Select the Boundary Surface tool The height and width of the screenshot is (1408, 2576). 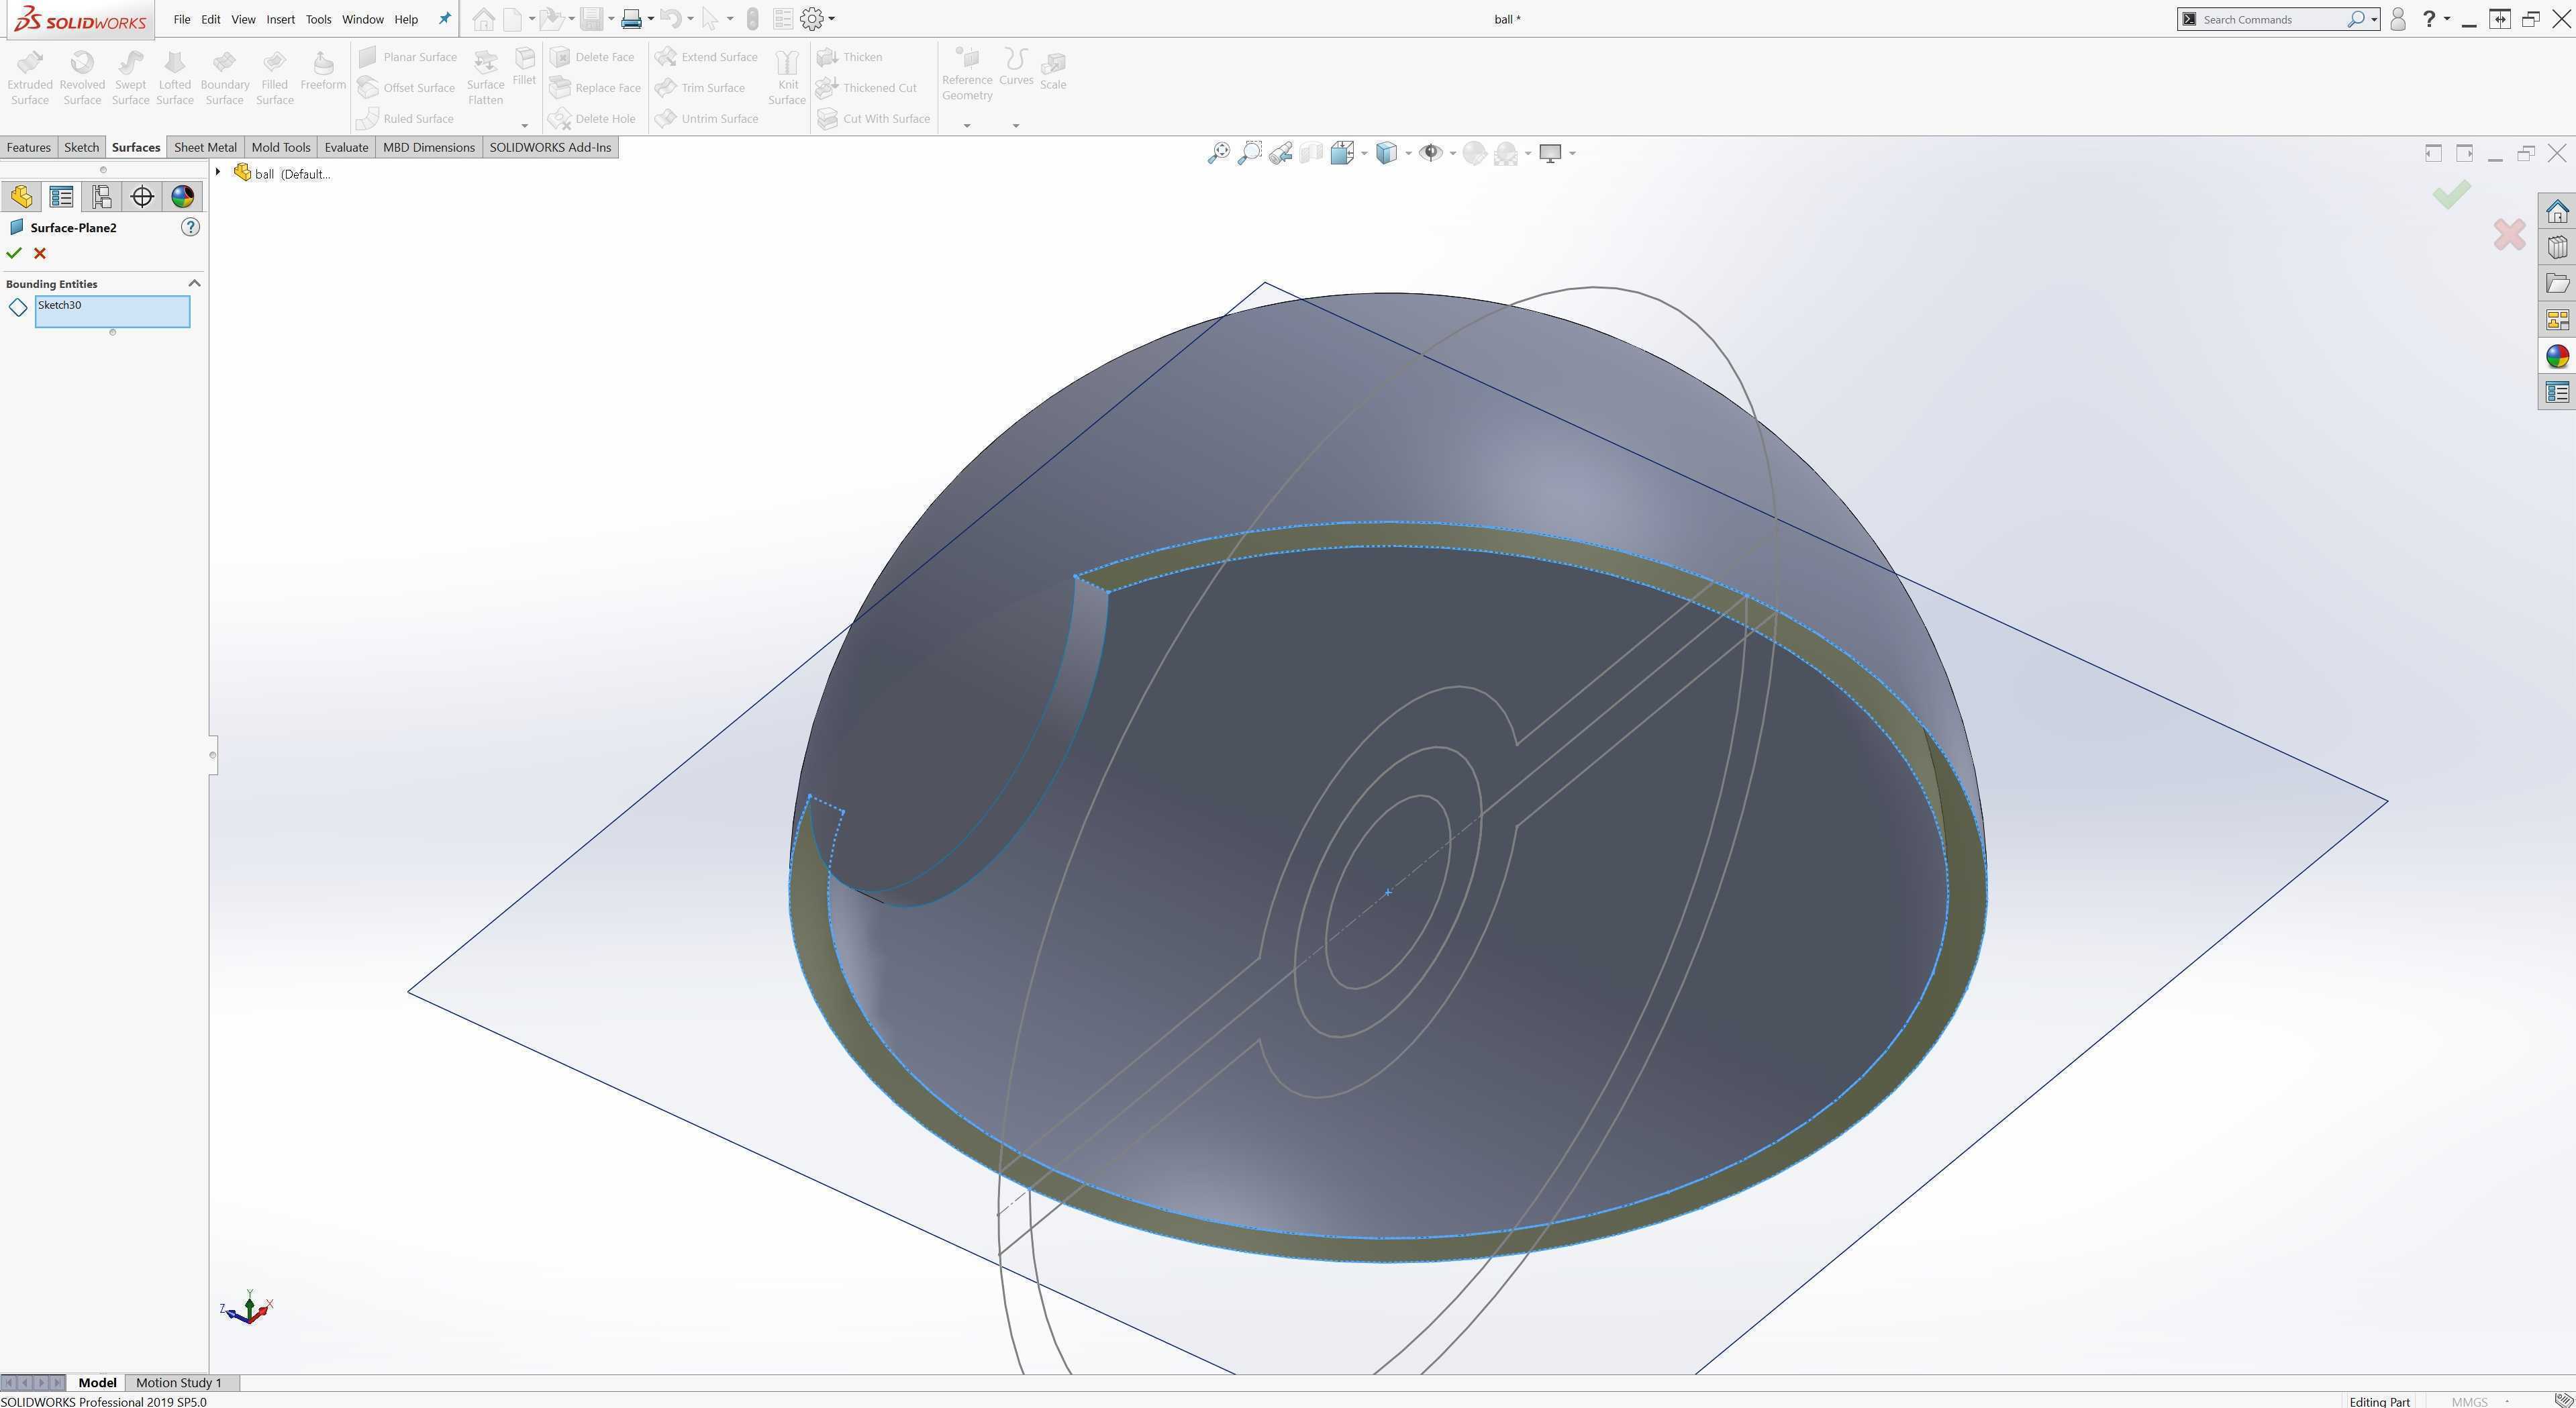(224, 77)
